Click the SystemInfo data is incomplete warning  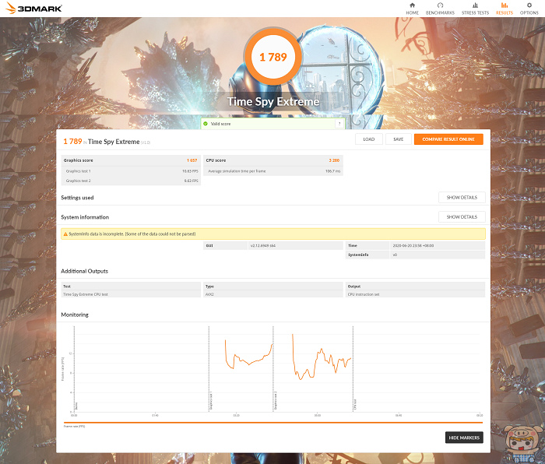pos(273,234)
